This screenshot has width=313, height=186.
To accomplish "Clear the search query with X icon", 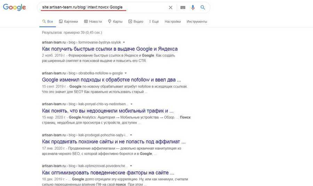I will coord(170,7).
